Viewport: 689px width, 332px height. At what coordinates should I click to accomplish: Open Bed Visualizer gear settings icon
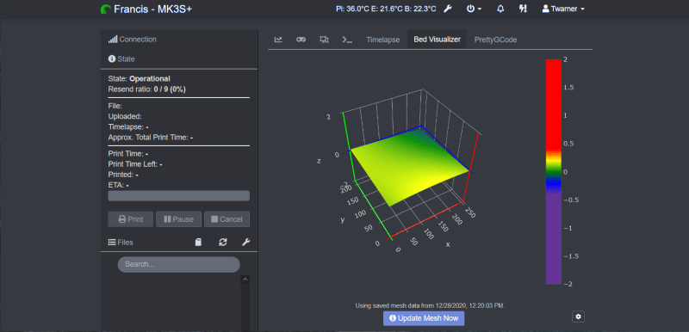tap(578, 317)
